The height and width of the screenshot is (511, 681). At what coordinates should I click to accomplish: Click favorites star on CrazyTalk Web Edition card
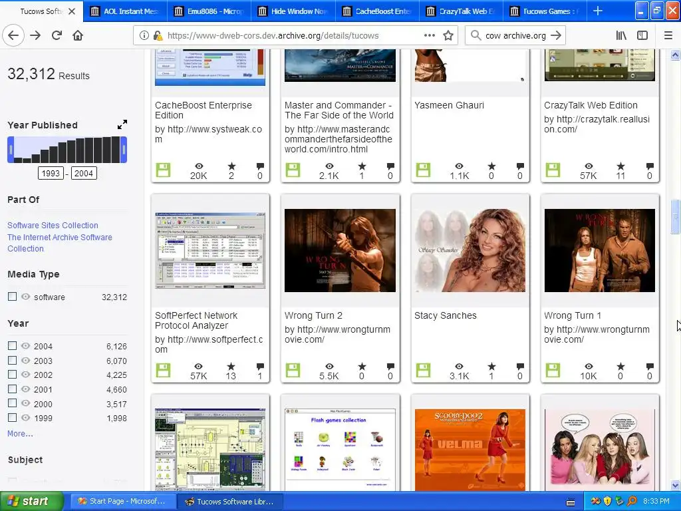(x=620, y=166)
